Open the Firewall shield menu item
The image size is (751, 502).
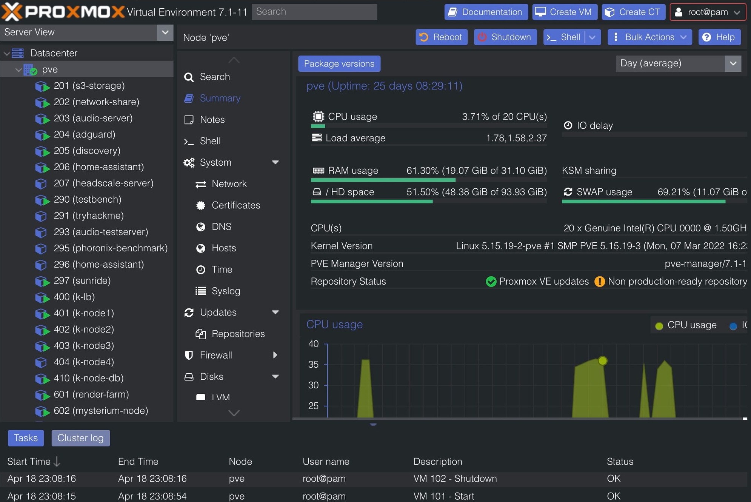point(215,355)
